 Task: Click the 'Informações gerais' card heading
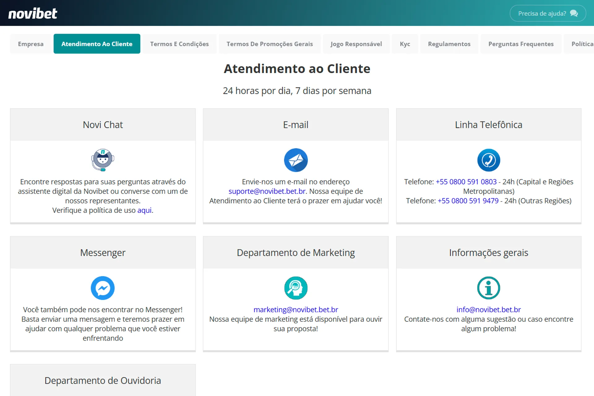489,253
